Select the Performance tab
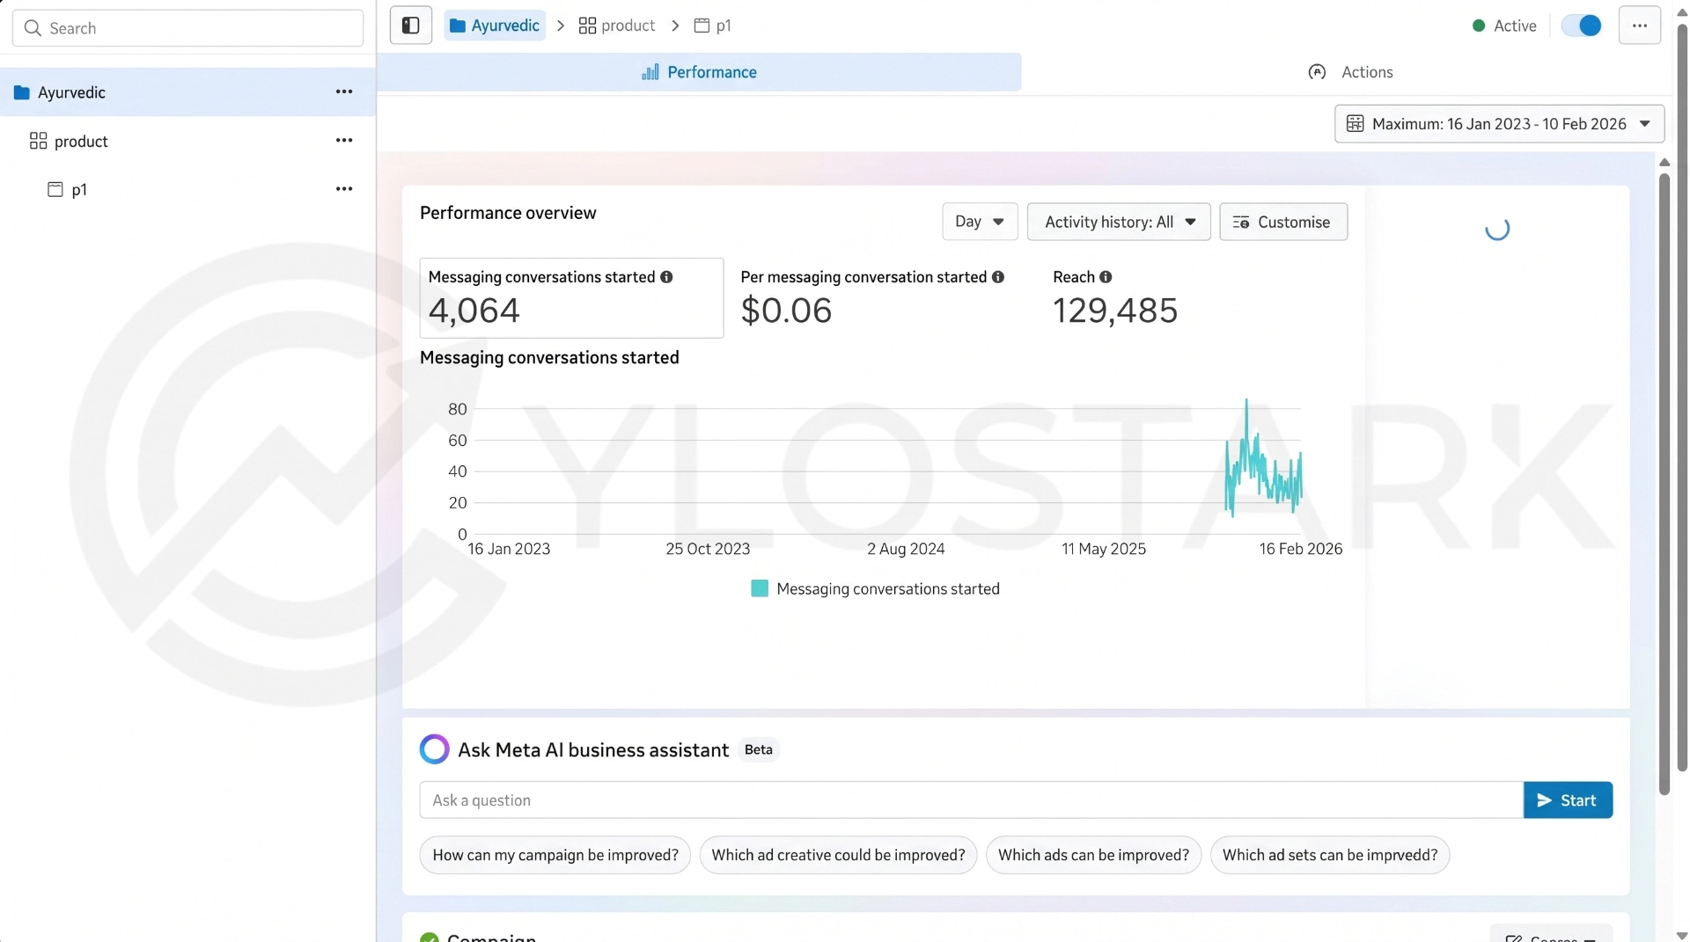The height and width of the screenshot is (942, 1690). pos(700,72)
